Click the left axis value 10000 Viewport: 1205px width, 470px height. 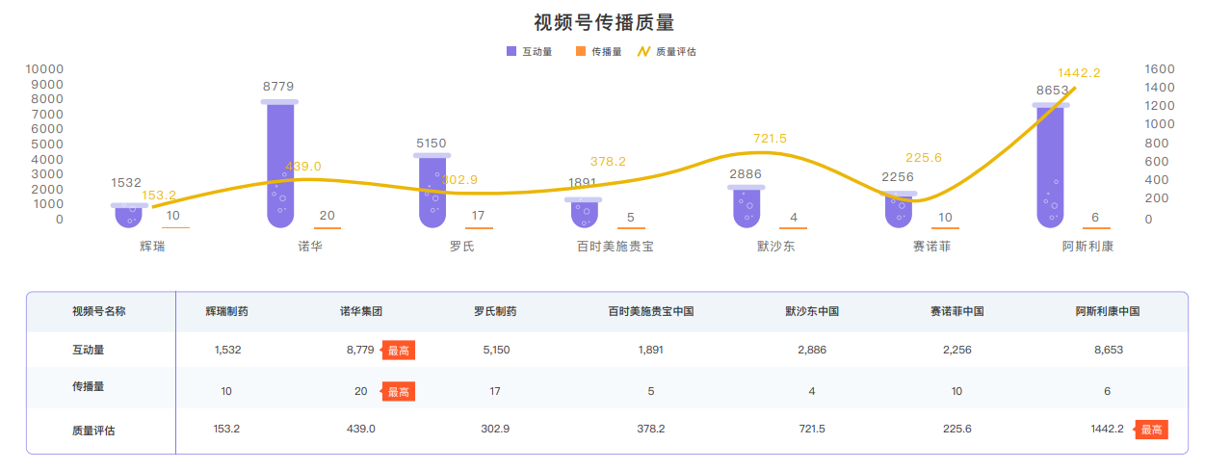click(x=45, y=69)
